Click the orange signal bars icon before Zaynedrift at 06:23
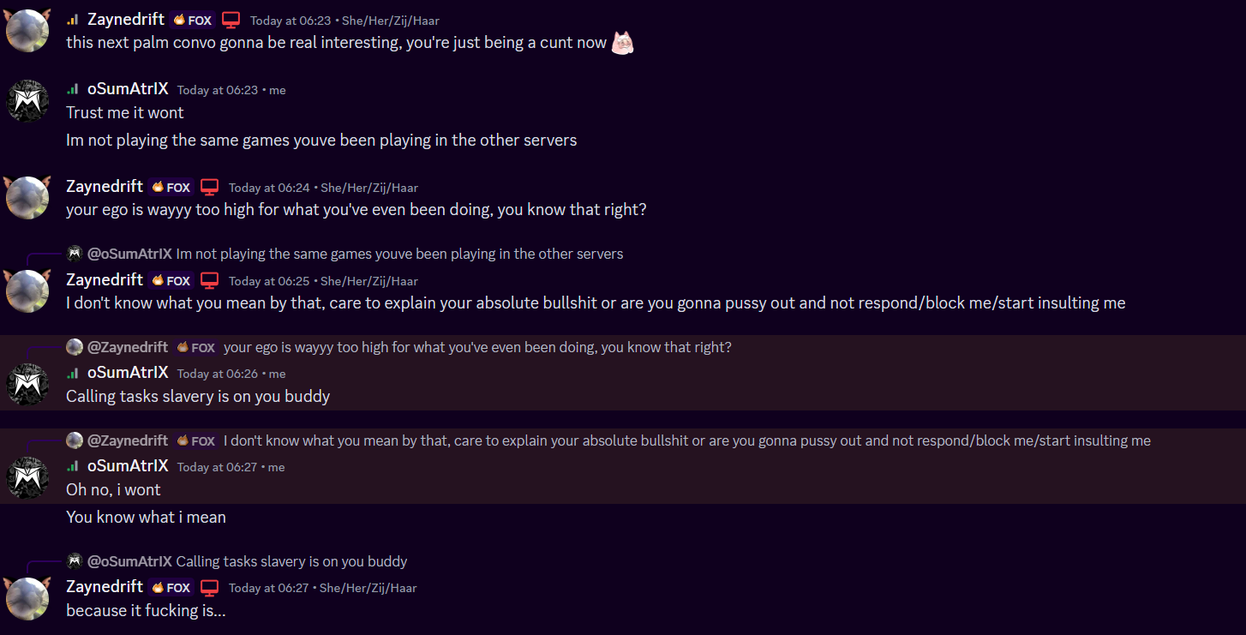Image resolution: width=1246 pixels, height=635 pixels. 73,20
